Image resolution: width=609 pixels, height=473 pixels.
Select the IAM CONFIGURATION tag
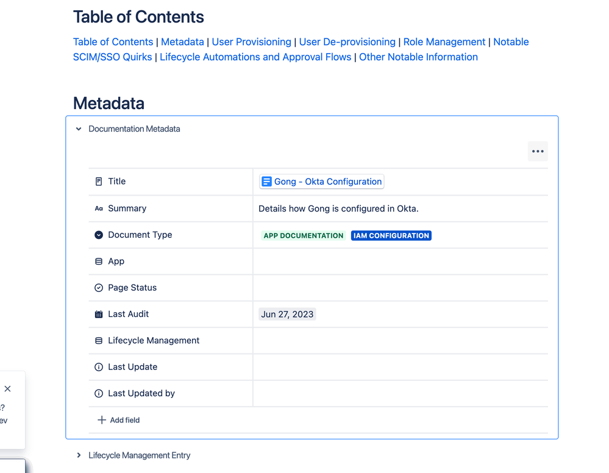point(391,236)
